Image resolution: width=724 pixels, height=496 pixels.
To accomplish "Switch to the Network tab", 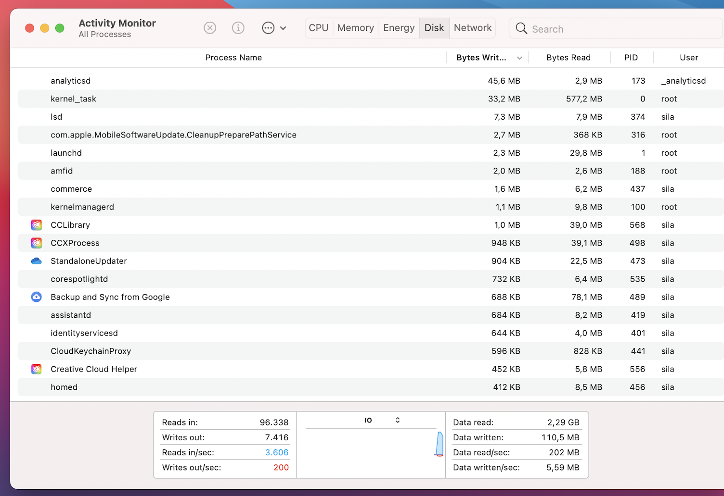I will point(473,28).
